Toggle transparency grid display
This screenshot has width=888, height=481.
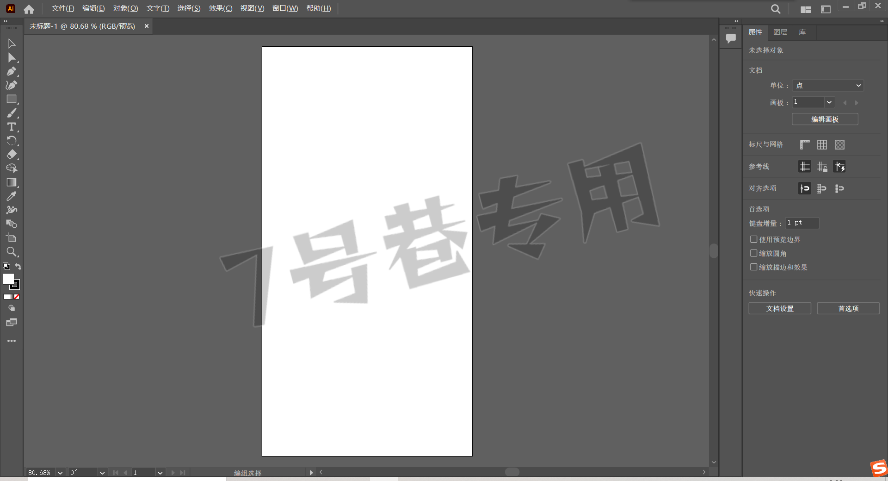click(x=839, y=145)
